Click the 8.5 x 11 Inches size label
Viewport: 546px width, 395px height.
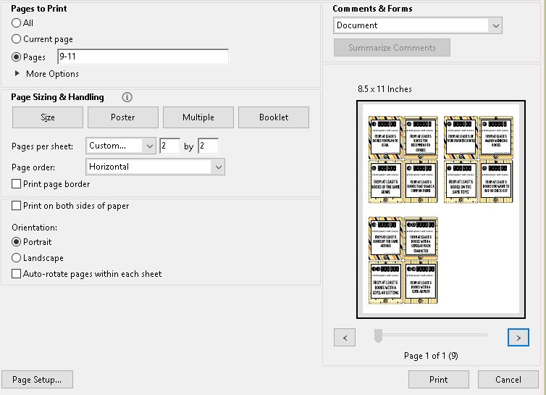pyautogui.click(x=385, y=89)
